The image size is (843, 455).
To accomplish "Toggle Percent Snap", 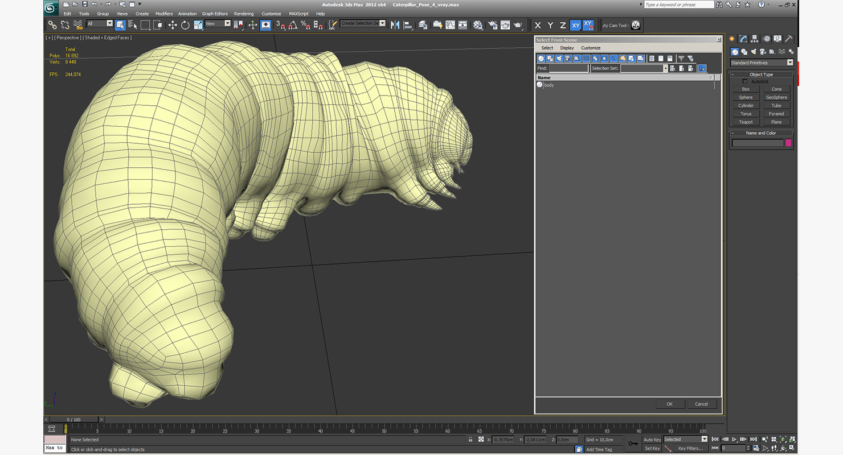I will (305, 25).
